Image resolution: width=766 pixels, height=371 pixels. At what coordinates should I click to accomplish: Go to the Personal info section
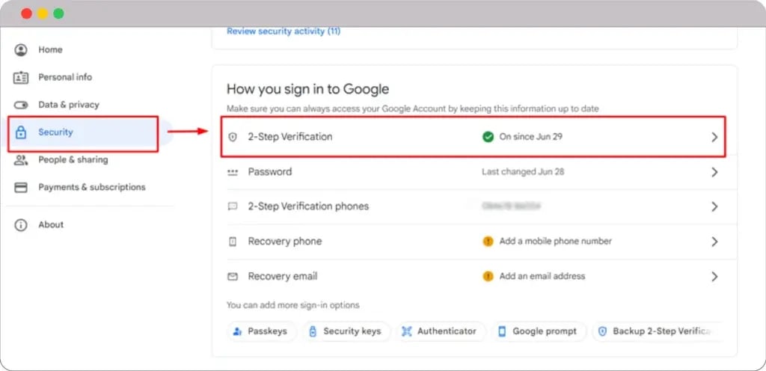tap(65, 77)
